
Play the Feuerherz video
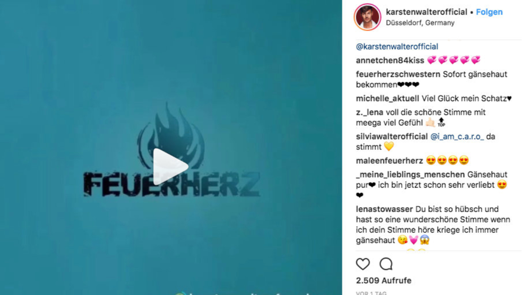click(x=170, y=167)
